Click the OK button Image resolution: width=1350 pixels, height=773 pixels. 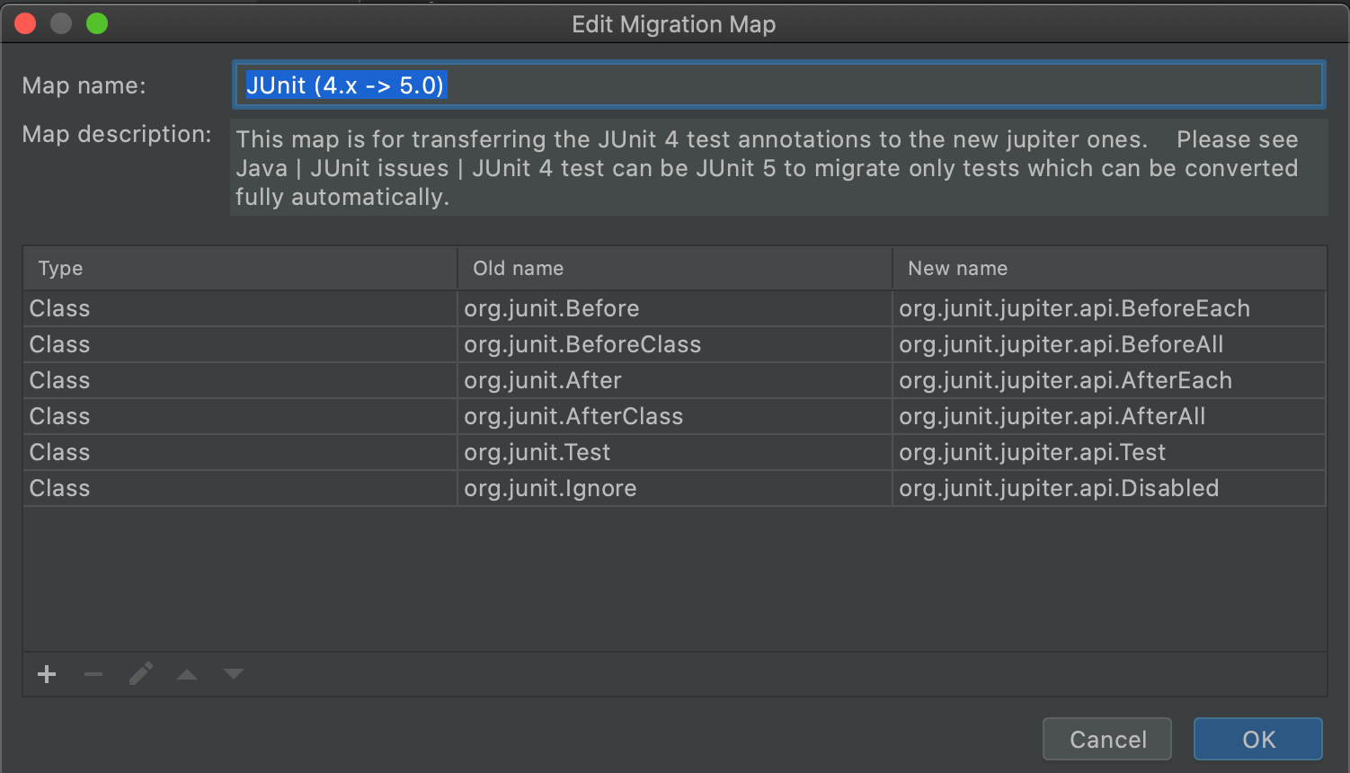coord(1257,739)
